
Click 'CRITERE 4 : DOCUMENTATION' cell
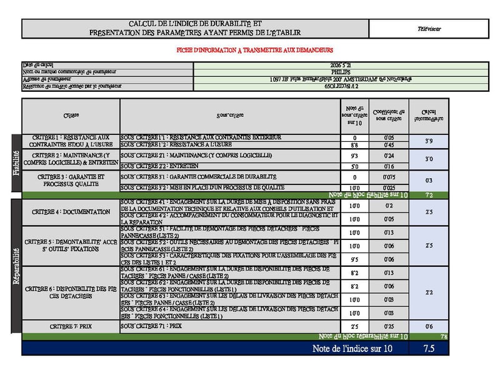[x=71, y=212]
